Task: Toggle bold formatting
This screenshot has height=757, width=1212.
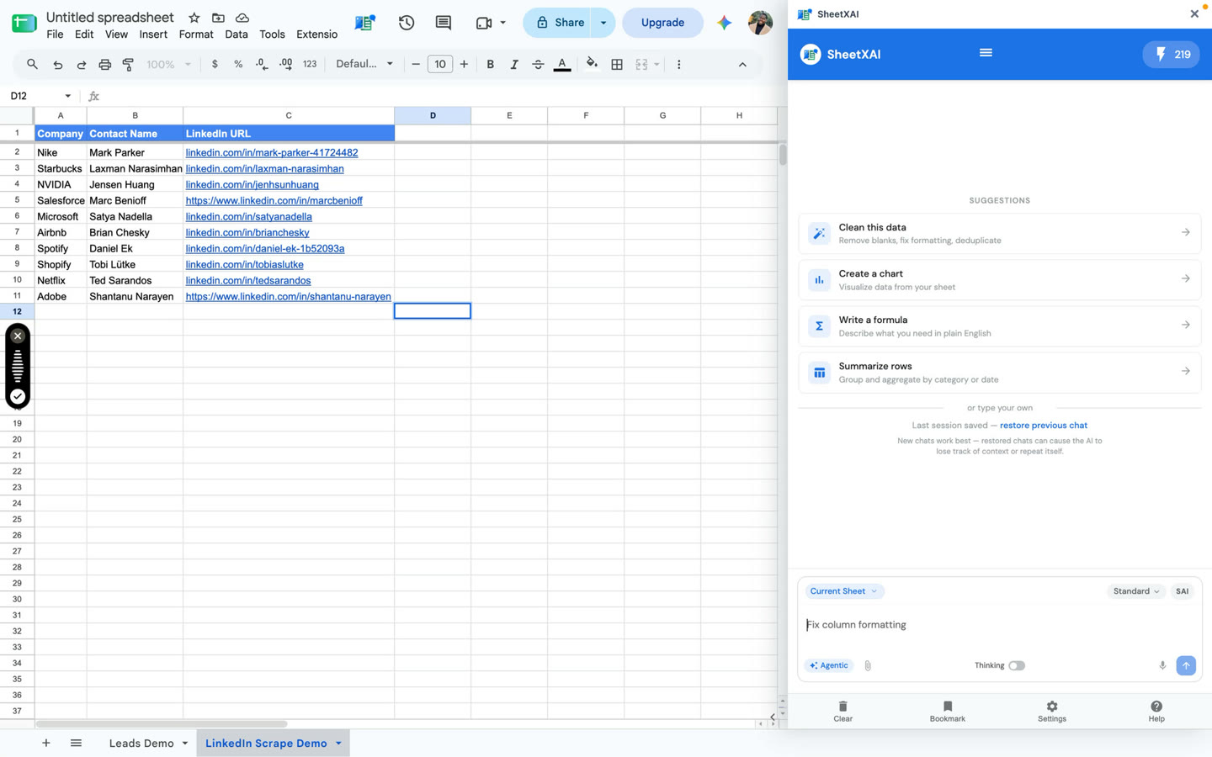Action: 490,64
